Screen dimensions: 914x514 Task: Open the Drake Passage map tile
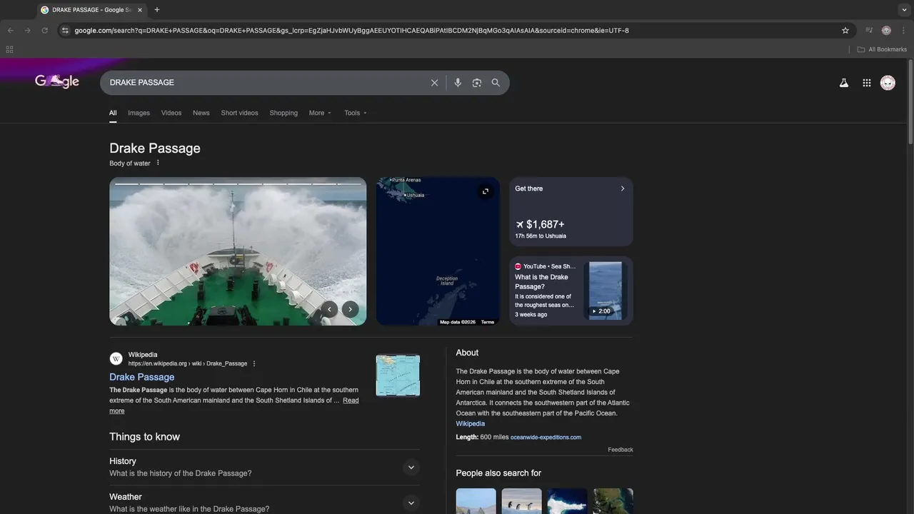coord(438,251)
